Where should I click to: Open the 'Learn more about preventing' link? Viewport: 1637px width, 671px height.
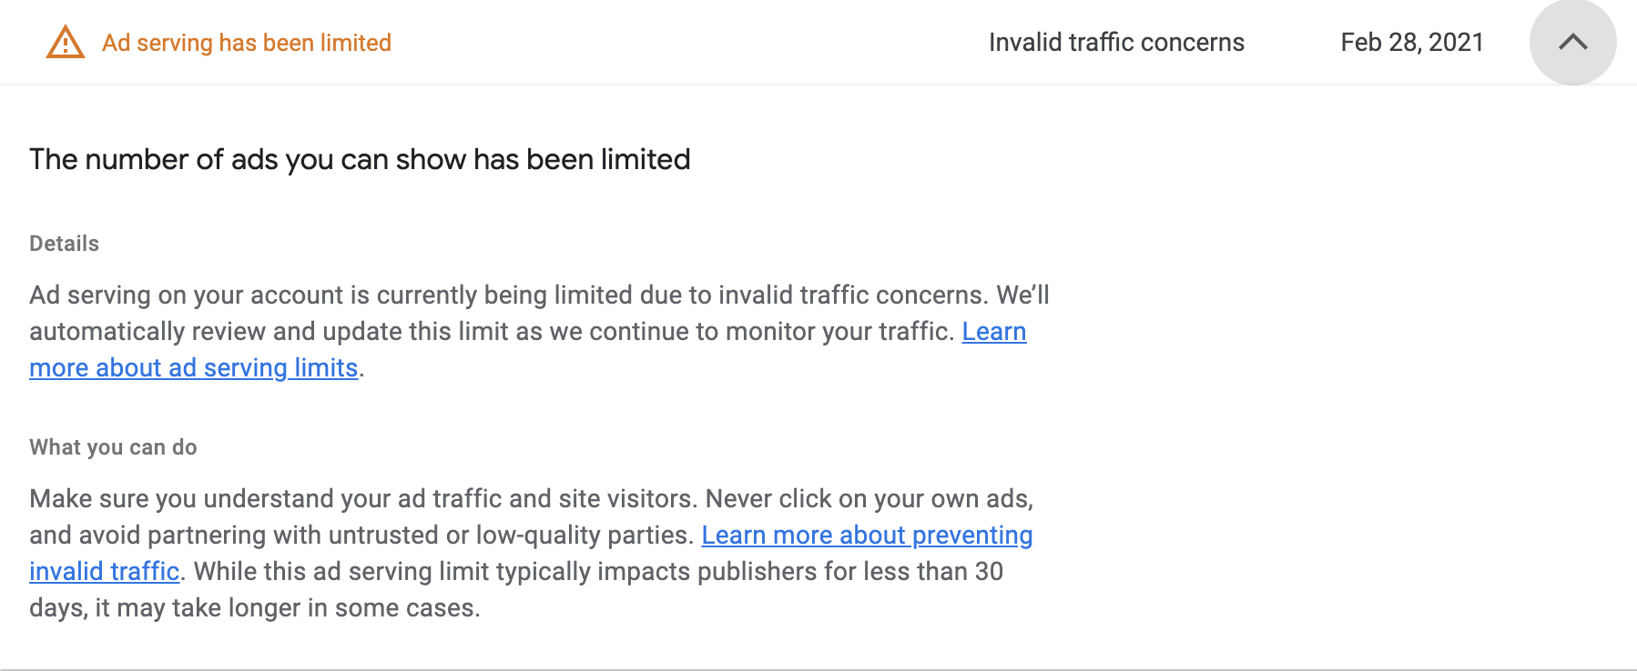click(x=867, y=536)
